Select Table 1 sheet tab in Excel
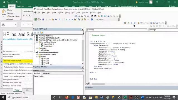 [x=17, y=90]
